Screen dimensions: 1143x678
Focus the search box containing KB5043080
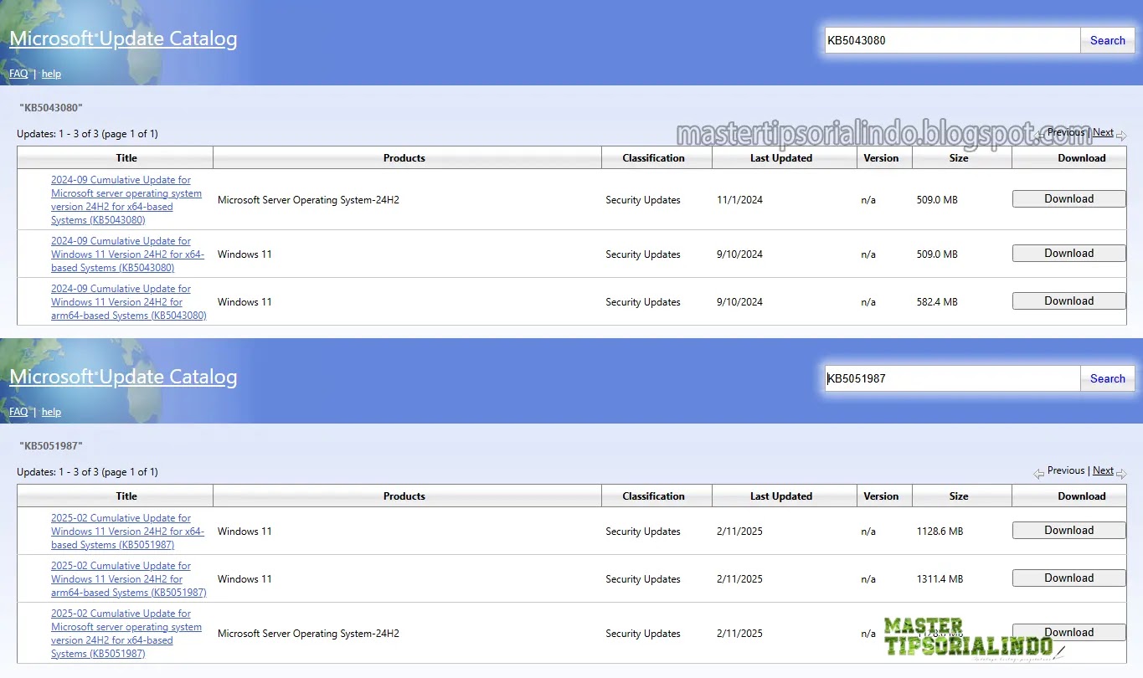coord(952,40)
